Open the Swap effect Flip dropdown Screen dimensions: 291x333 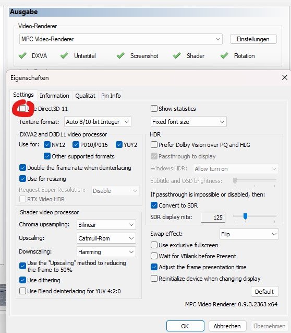pyautogui.click(x=249, y=234)
